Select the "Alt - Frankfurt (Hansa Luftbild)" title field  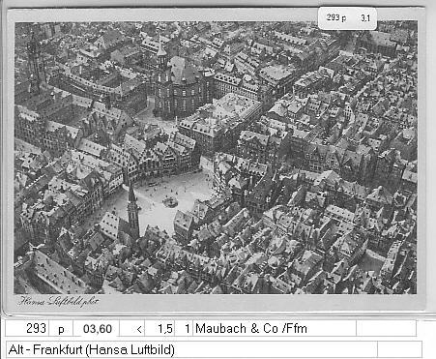coord(191,349)
